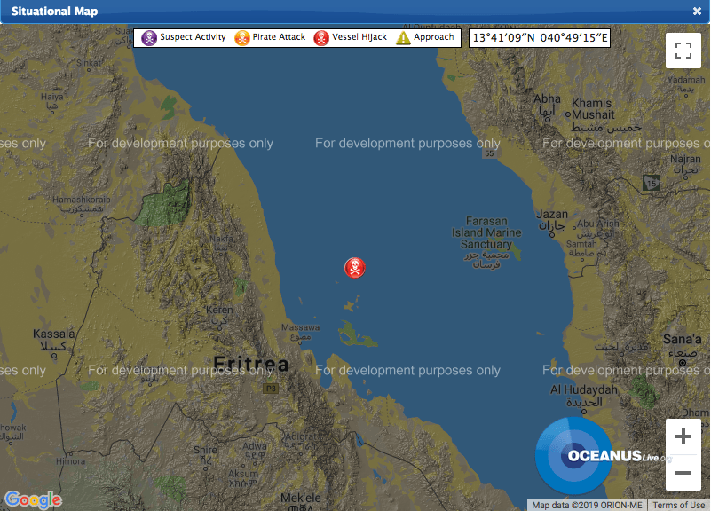Close the Situational Map window
Image resolution: width=711 pixels, height=511 pixels.
click(697, 12)
